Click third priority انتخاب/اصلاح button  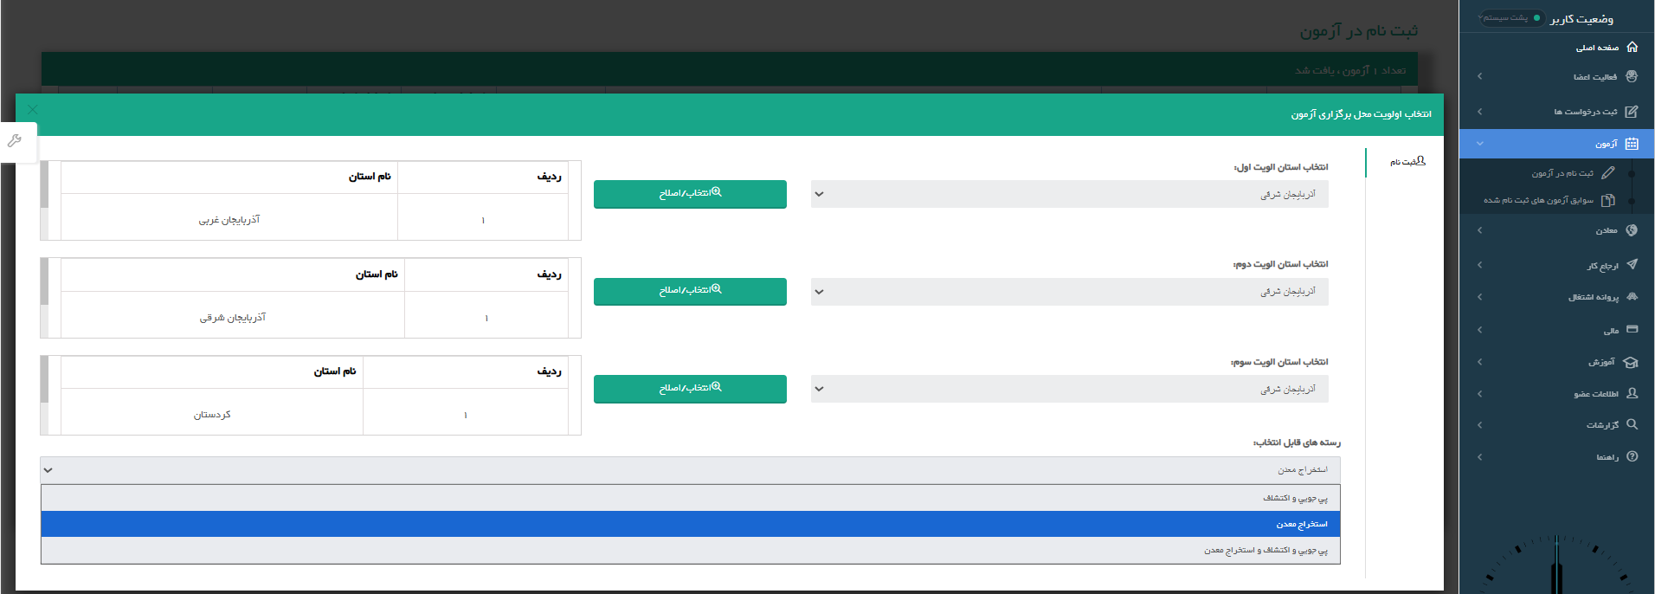coord(690,389)
